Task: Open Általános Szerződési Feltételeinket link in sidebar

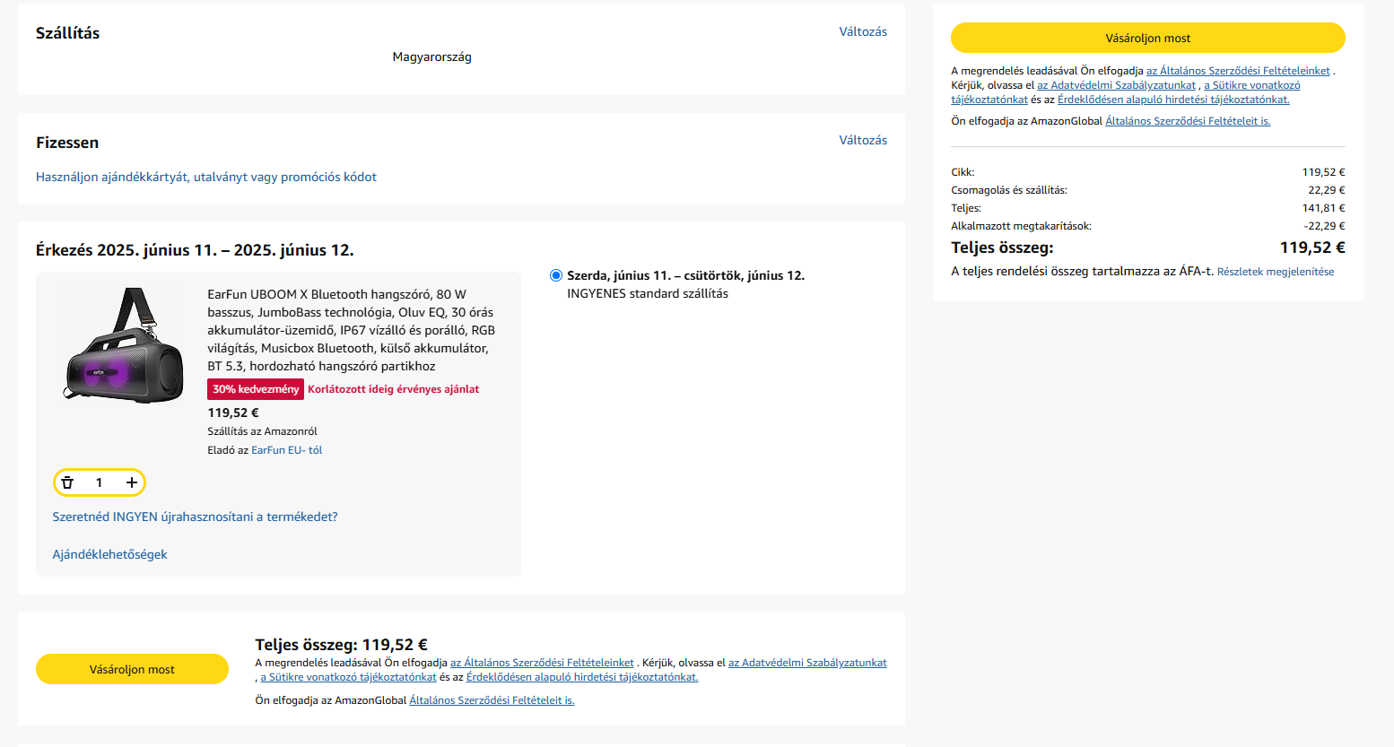Action: click(x=1238, y=71)
